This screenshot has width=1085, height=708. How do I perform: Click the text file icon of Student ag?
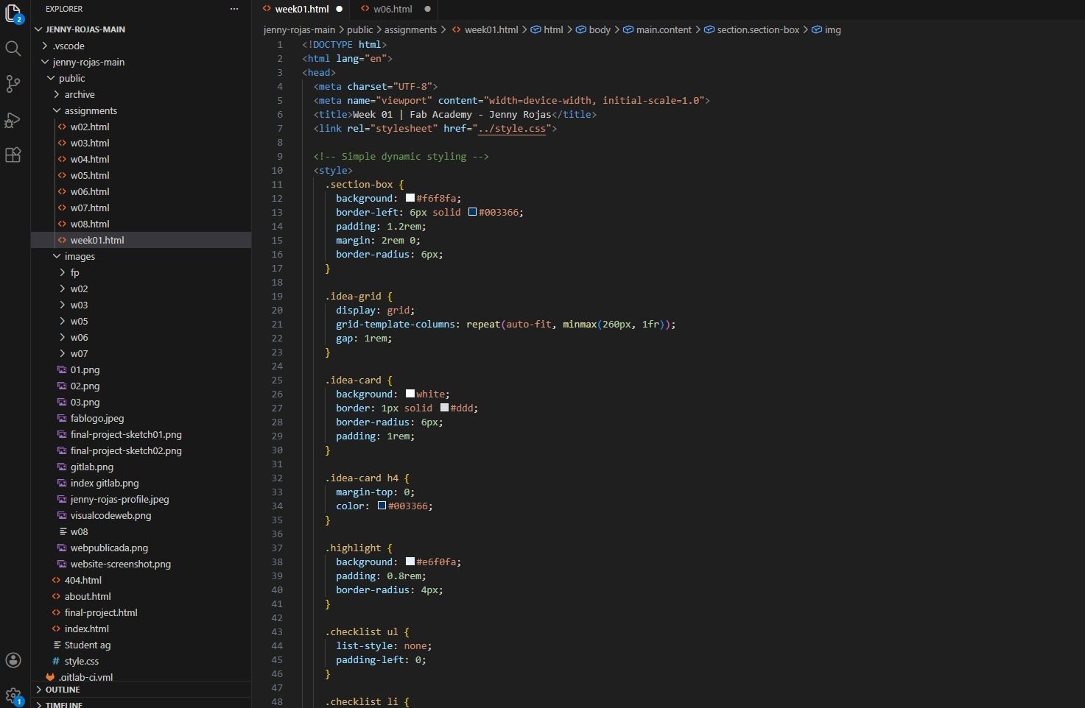(x=56, y=645)
